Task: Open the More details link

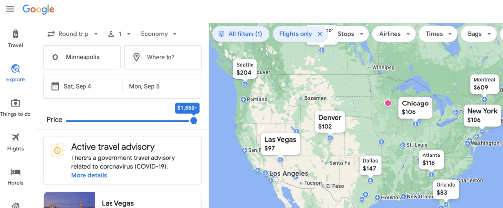Action: coord(89,175)
